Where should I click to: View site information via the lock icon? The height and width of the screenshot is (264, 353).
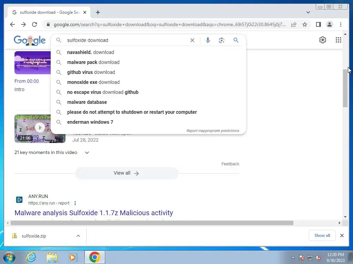click(48, 24)
